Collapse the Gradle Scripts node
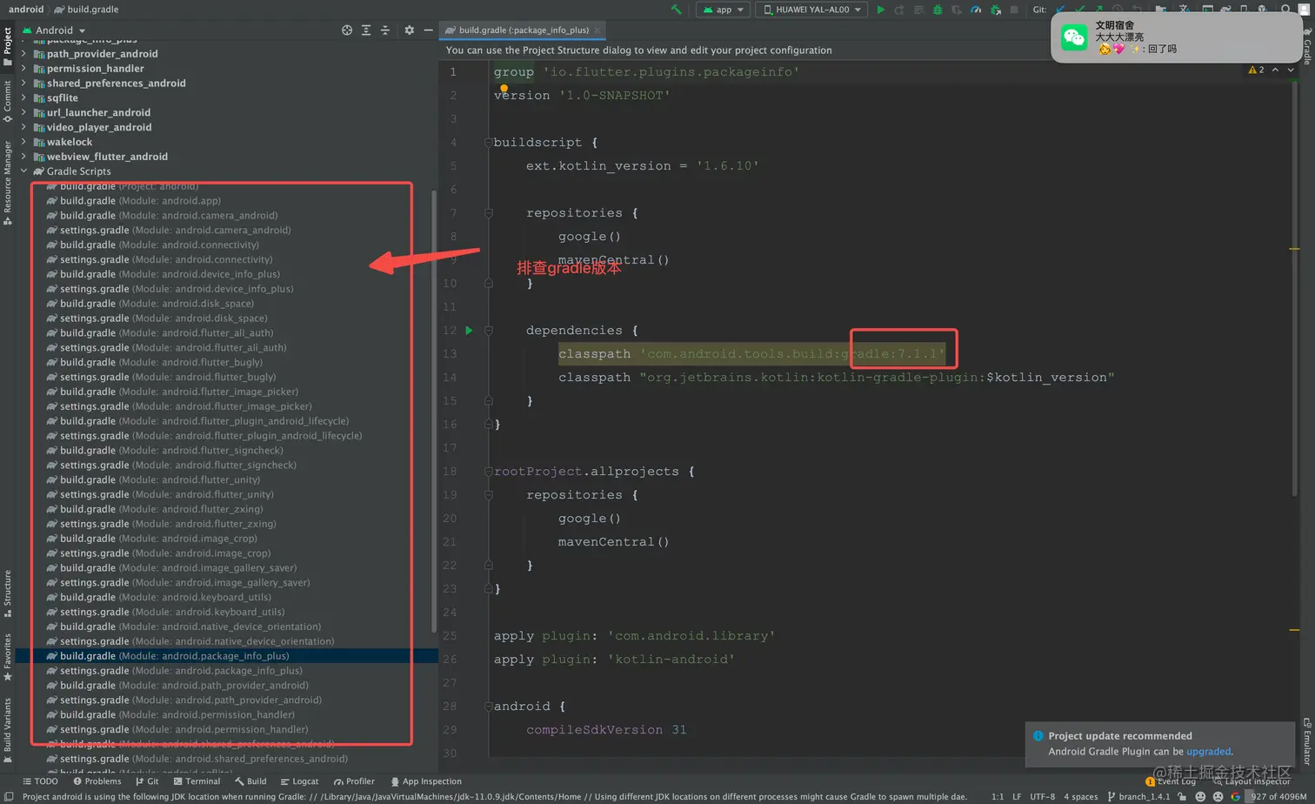The width and height of the screenshot is (1315, 804). (x=23, y=171)
